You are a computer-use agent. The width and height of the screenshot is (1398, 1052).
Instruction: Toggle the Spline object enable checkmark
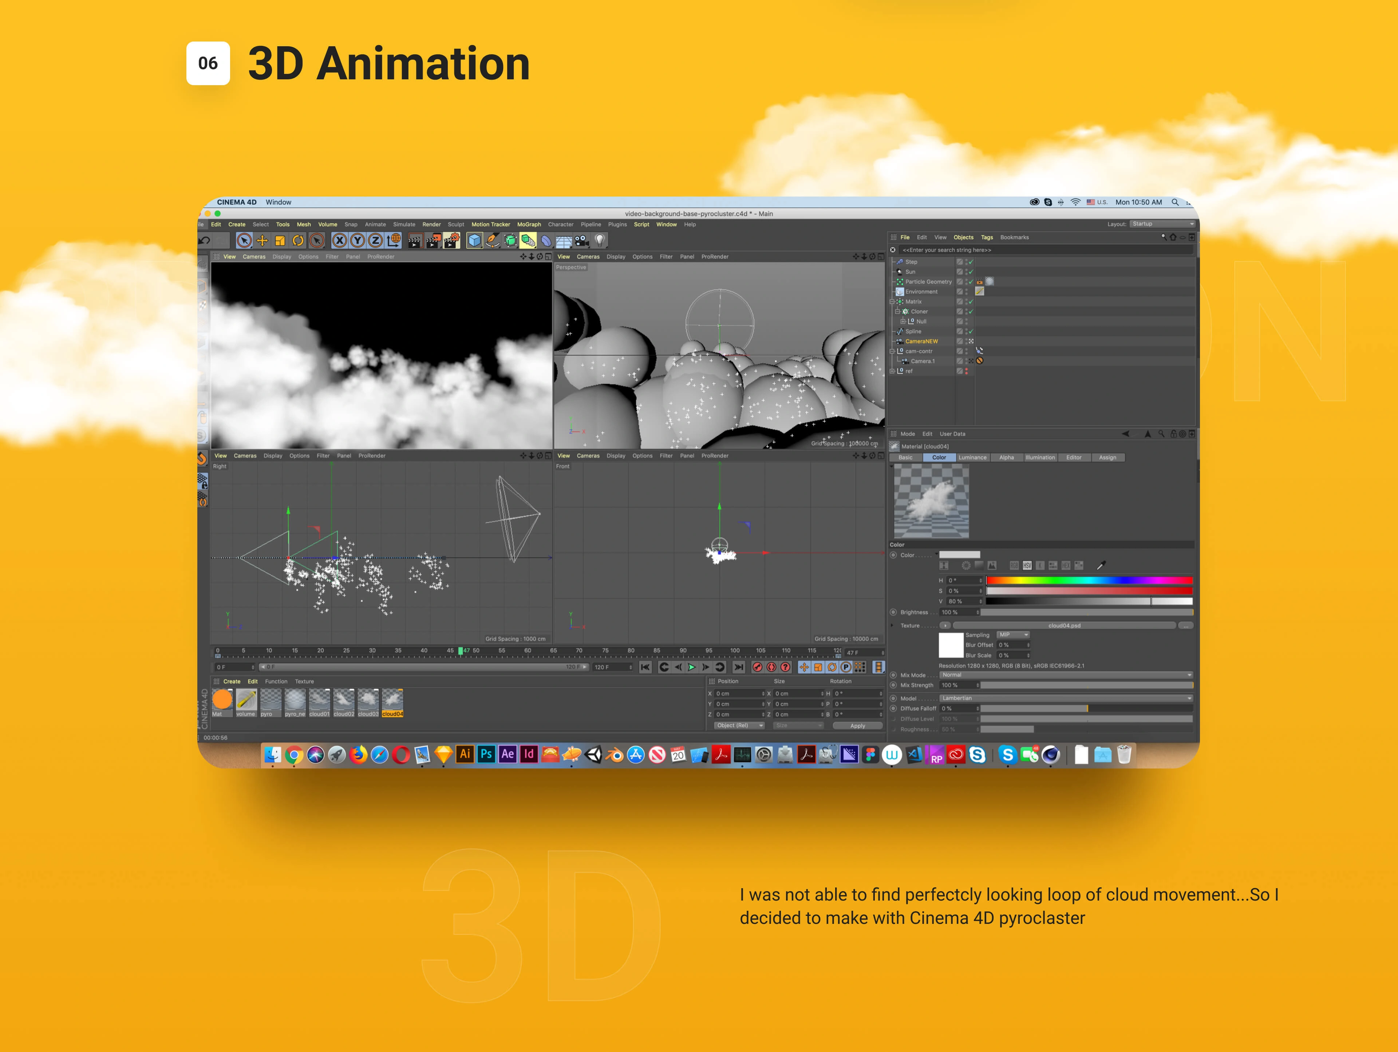[x=971, y=332]
